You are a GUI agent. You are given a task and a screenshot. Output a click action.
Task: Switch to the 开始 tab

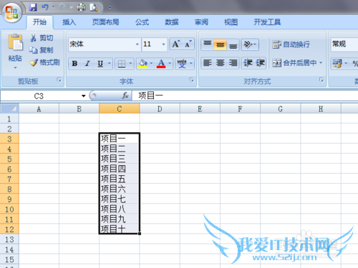coord(39,22)
